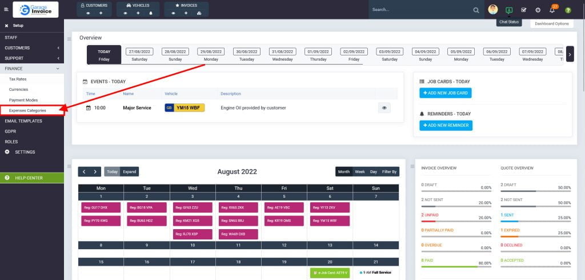The width and height of the screenshot is (585, 280).
Task: Click the Add New Reminder button
Action: tap(446, 125)
